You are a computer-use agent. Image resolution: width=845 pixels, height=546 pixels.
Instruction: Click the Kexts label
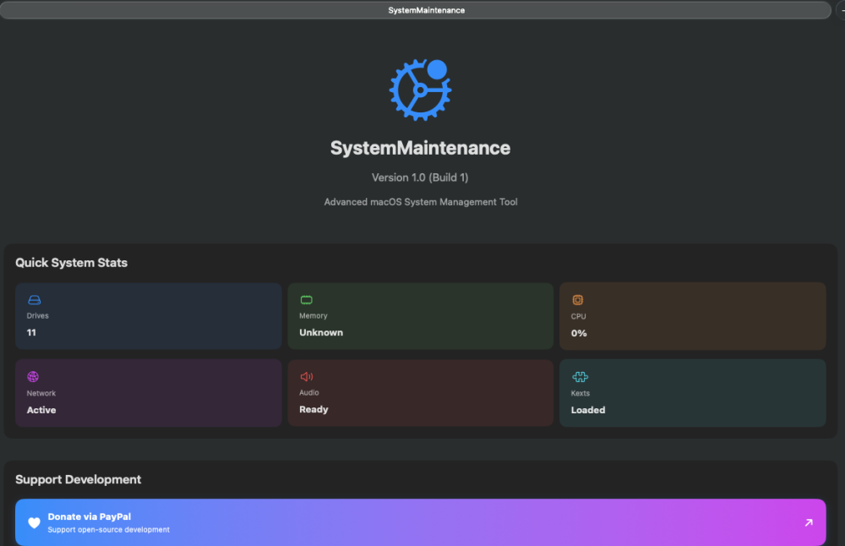pyautogui.click(x=581, y=394)
